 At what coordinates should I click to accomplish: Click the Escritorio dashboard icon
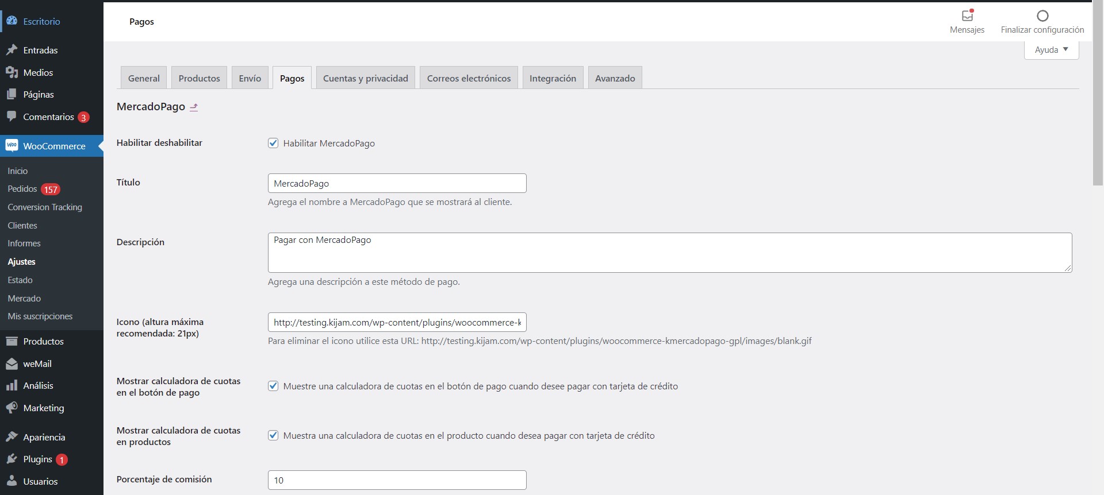coord(11,21)
